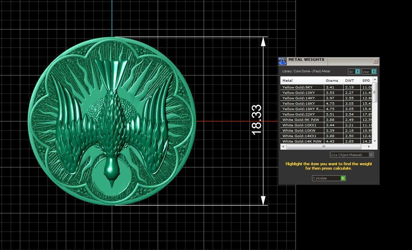412x250 pixels.
Task: Select the Yellow Gold:9KY row
Action: [x=327, y=87]
